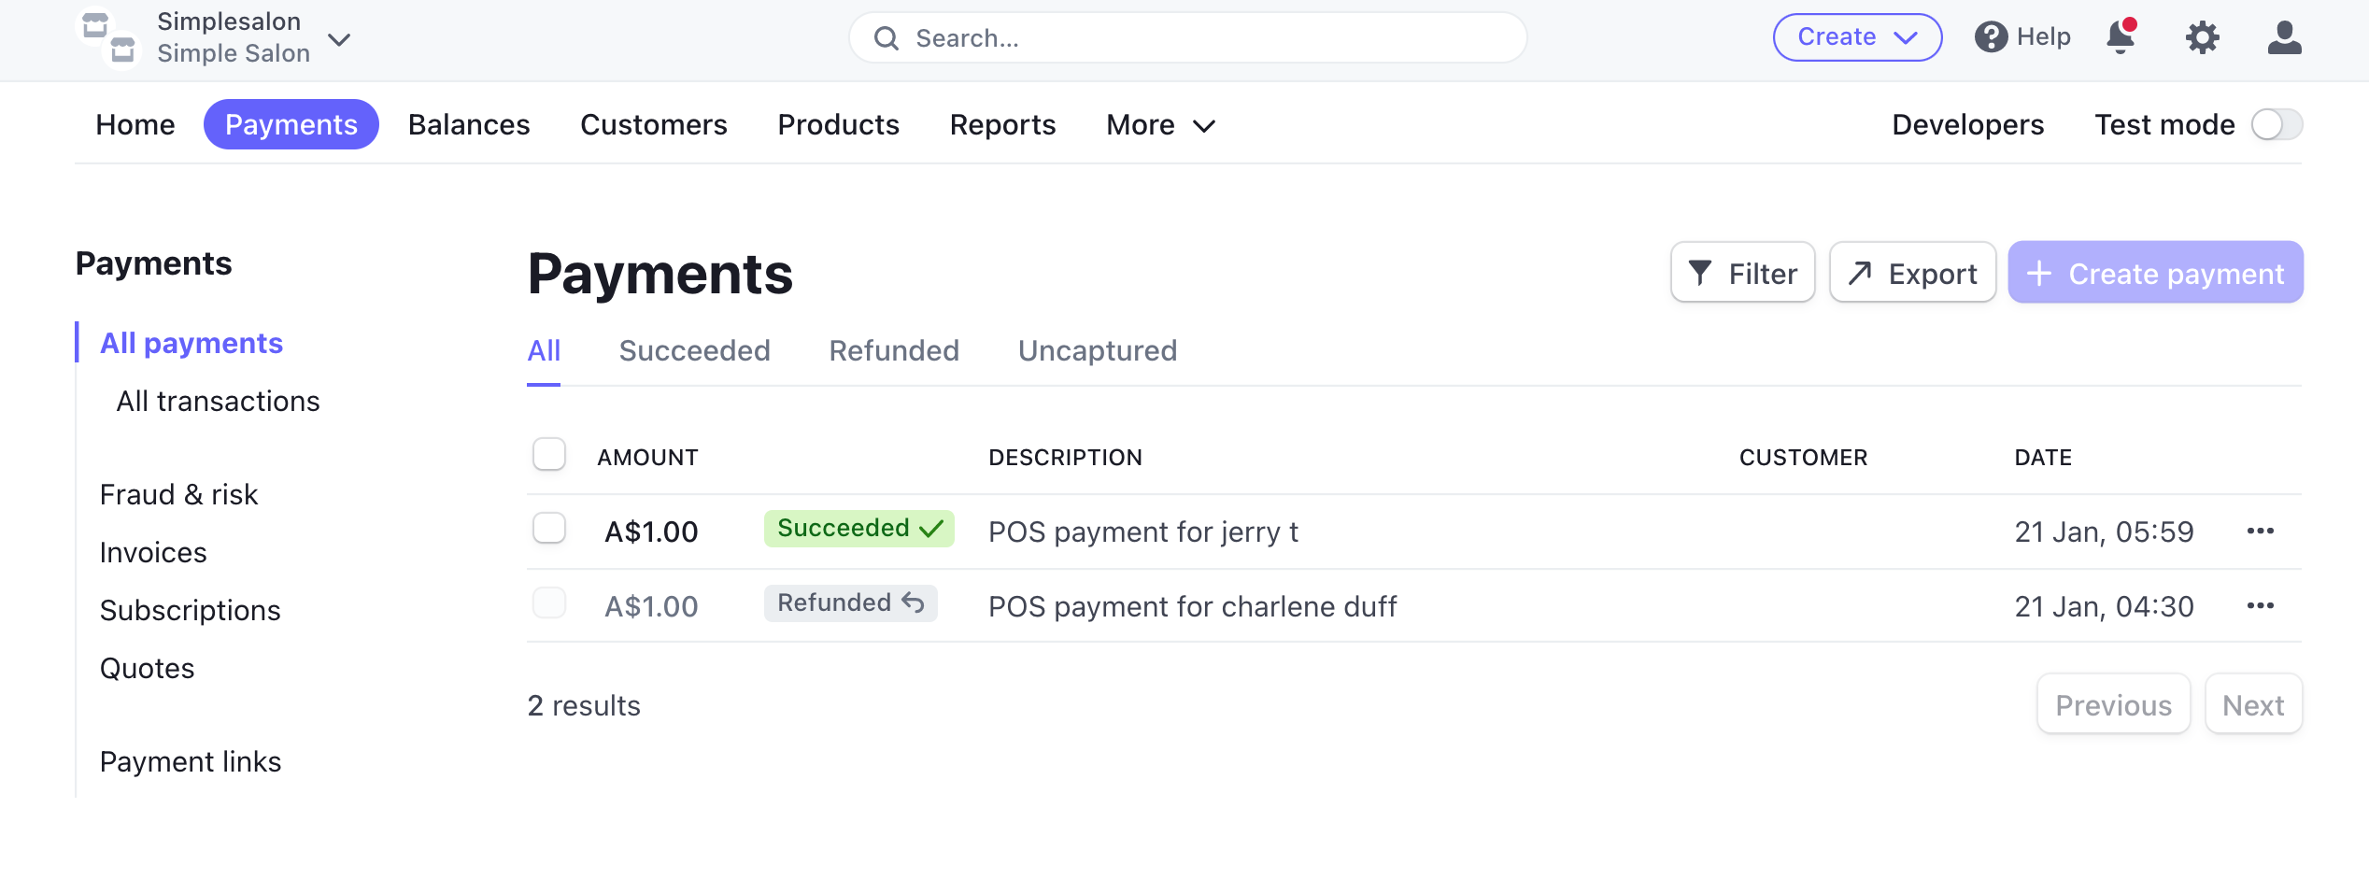Expand the Simplesalon account switcher
The width and height of the screenshot is (2369, 893).
pyautogui.click(x=339, y=39)
